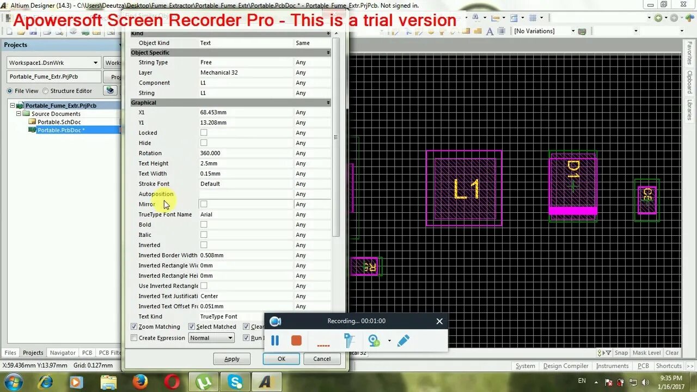The image size is (697, 392).
Task: Open Internet Explorer from the taskbar
Action: coord(46,382)
